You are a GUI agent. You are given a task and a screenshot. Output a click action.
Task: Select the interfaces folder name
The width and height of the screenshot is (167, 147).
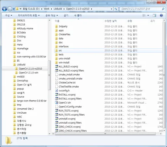[x=64, y=46]
